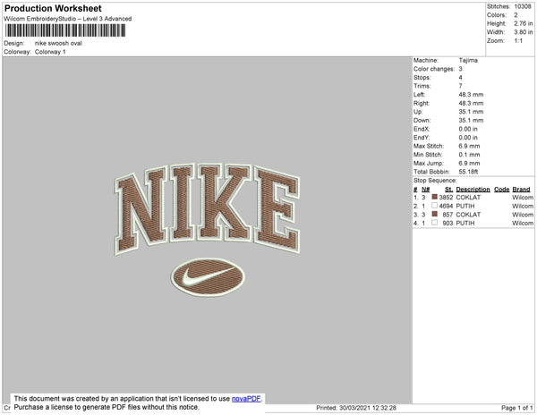Select the Up value 35.1 mm
The height and width of the screenshot is (415, 537).
[x=472, y=112]
